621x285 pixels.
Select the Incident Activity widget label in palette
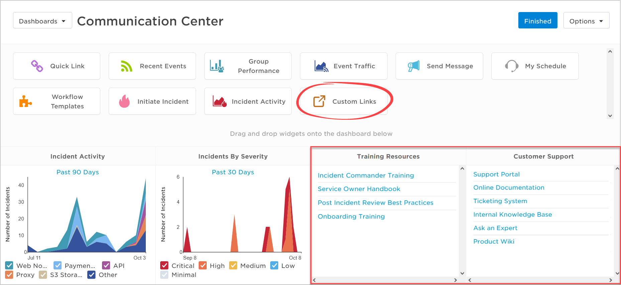(x=258, y=101)
